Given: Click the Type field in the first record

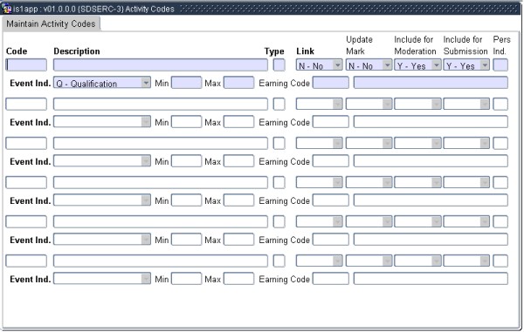Looking at the screenshot, I should [279, 65].
